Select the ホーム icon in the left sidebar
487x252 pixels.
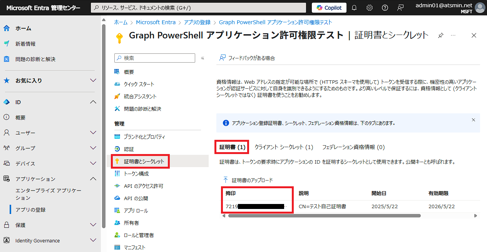(x=6, y=28)
